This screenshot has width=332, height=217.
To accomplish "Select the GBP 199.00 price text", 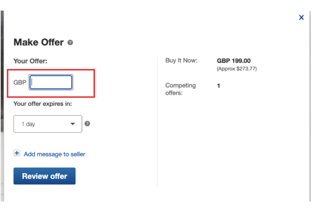I will pyautogui.click(x=234, y=61).
